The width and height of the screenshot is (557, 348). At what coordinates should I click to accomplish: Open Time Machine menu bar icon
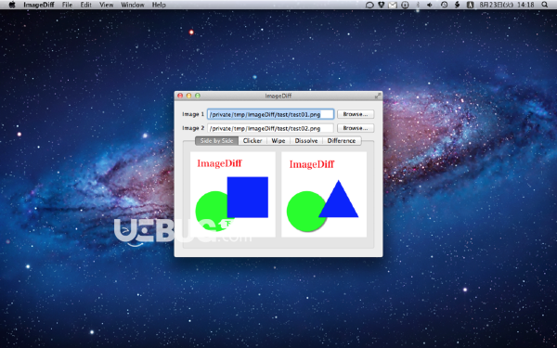(x=444, y=5)
